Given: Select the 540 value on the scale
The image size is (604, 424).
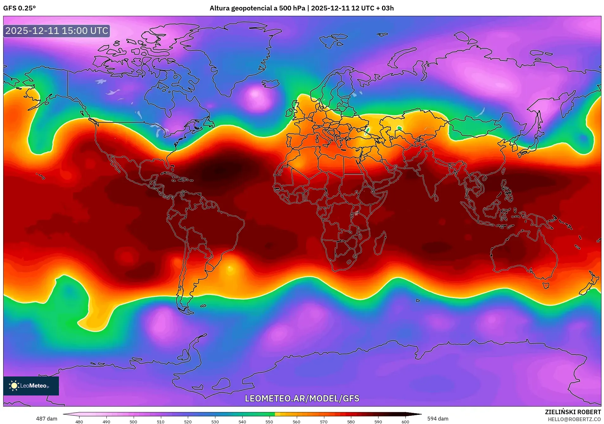Looking at the screenshot, I should [242, 422].
